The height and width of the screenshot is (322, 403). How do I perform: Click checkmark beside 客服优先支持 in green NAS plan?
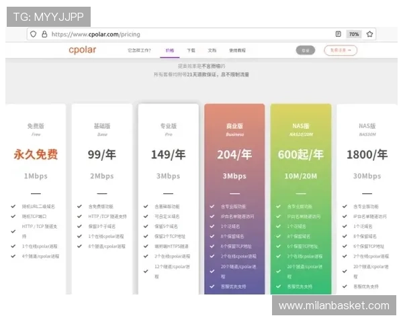tap(278, 286)
